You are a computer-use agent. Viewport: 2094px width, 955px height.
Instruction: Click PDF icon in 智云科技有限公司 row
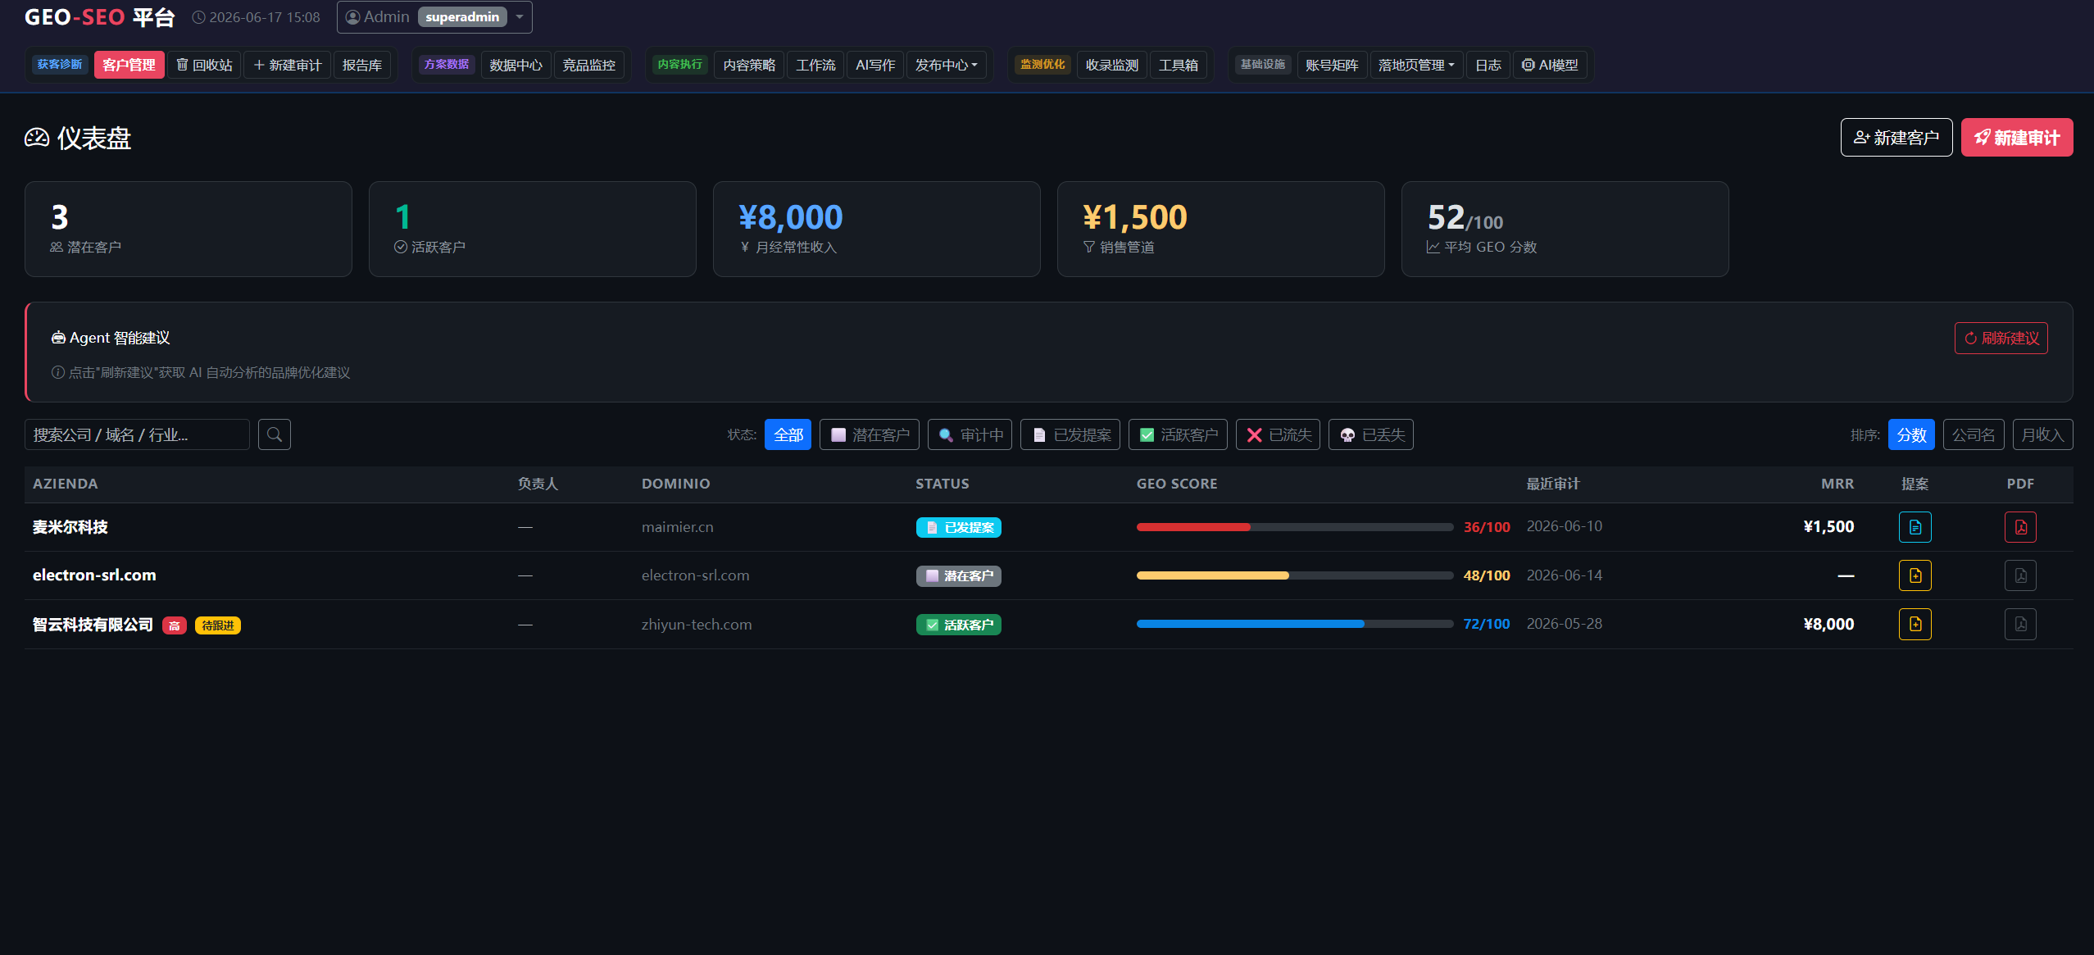pyautogui.click(x=2020, y=625)
